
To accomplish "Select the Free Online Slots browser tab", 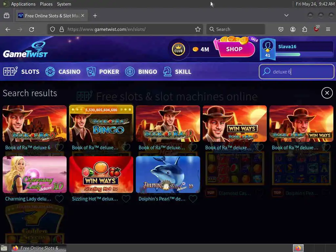I will coord(52,16).
